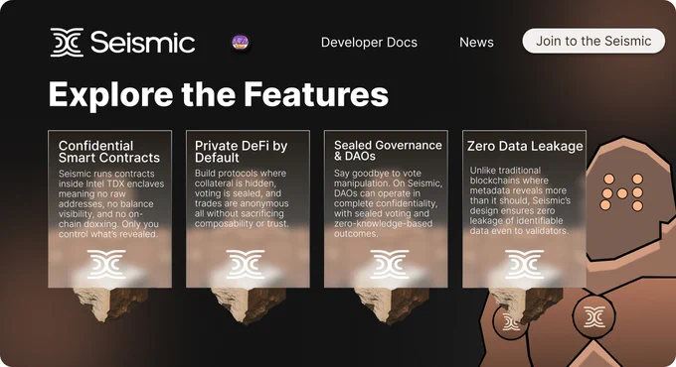The image size is (676, 367).
Task: Open the Developer Docs link
Action: (x=369, y=43)
